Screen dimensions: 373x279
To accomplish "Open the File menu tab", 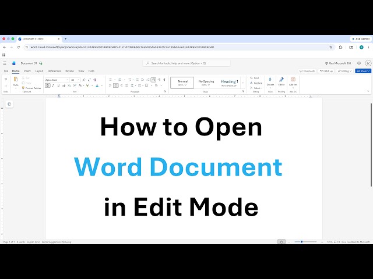I will (6, 71).
